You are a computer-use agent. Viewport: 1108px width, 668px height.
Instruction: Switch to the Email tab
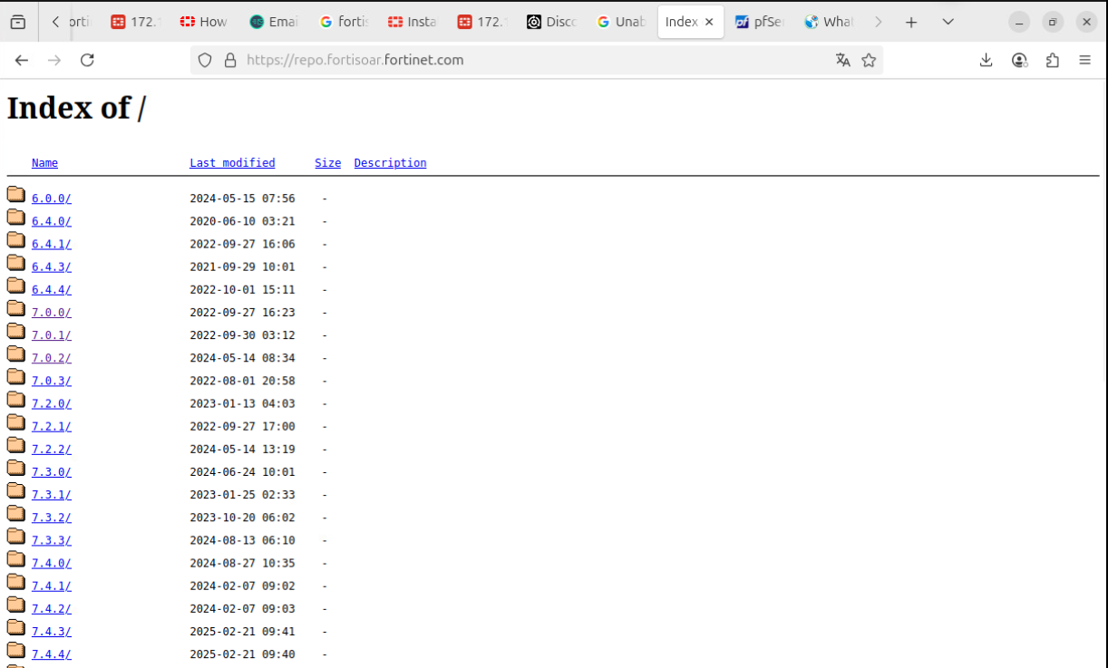pos(274,22)
